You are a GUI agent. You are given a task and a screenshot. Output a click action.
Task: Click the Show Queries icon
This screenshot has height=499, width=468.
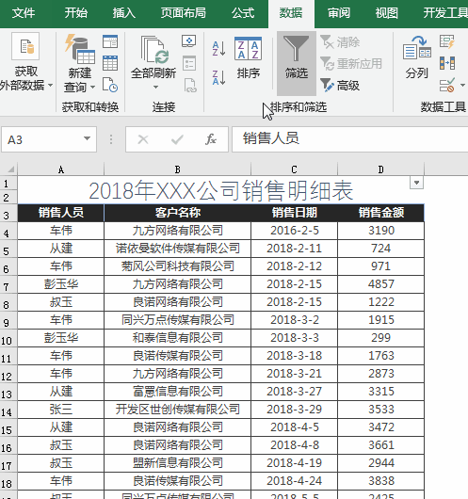coord(110,41)
